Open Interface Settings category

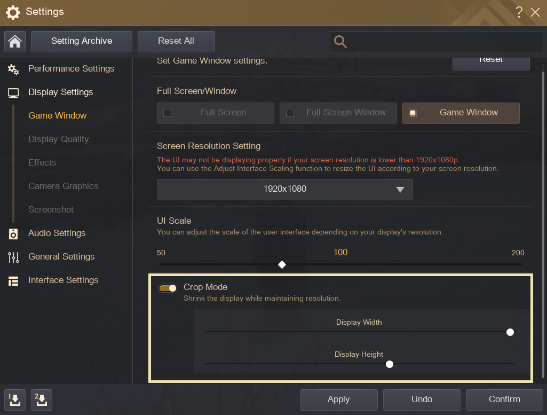pyautogui.click(x=63, y=280)
